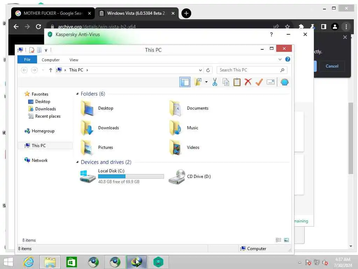Click the red X Delete toolbar icon
The height and width of the screenshot is (269, 358).
coord(248,82)
